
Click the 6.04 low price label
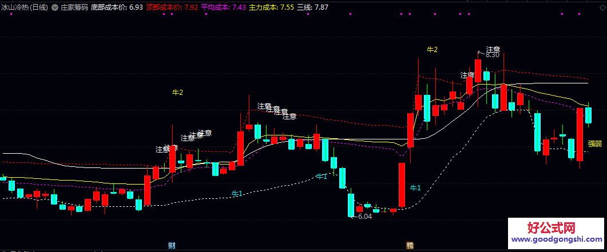(364, 217)
